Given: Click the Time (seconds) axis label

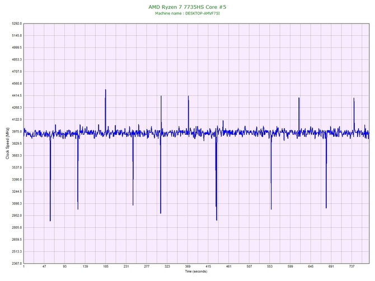Looking at the screenshot, I should (196, 272).
